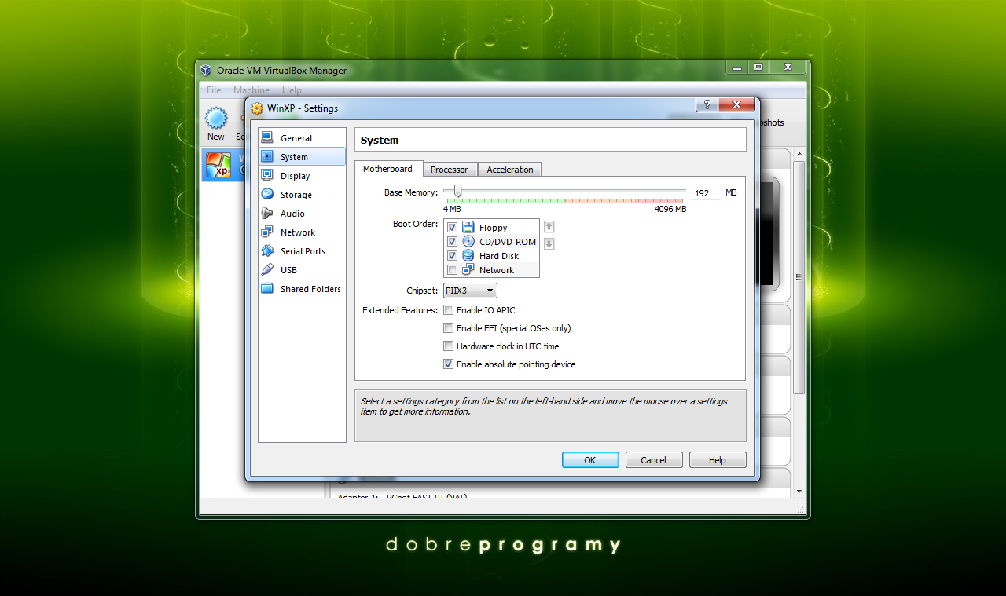The image size is (1006, 596).
Task: Enable IO APIC checkbox
Action: [449, 310]
